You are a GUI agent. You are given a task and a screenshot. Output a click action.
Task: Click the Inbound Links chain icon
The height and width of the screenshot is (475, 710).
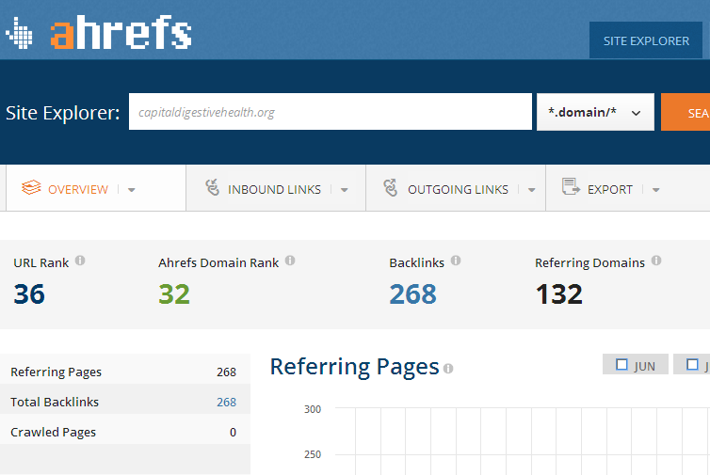tap(212, 187)
